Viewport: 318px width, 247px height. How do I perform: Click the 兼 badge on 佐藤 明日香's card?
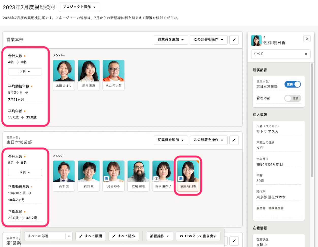click(x=181, y=179)
